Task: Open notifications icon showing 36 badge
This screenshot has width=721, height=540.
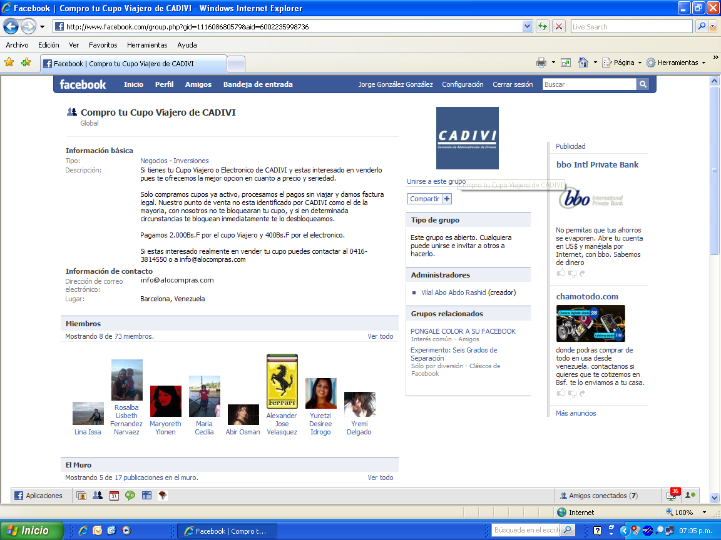Action: [x=673, y=495]
